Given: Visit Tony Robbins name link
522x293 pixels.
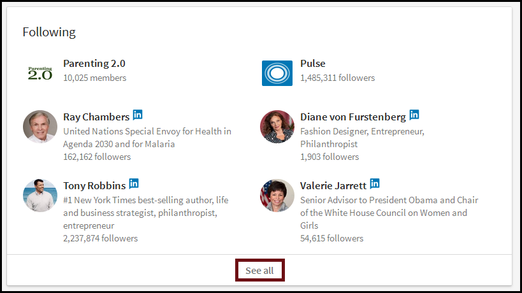Looking at the screenshot, I should click(94, 186).
